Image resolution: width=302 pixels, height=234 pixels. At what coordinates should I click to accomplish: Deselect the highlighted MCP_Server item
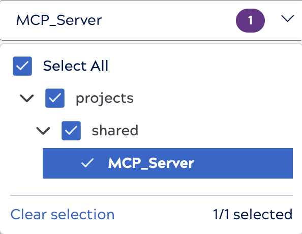click(x=168, y=163)
